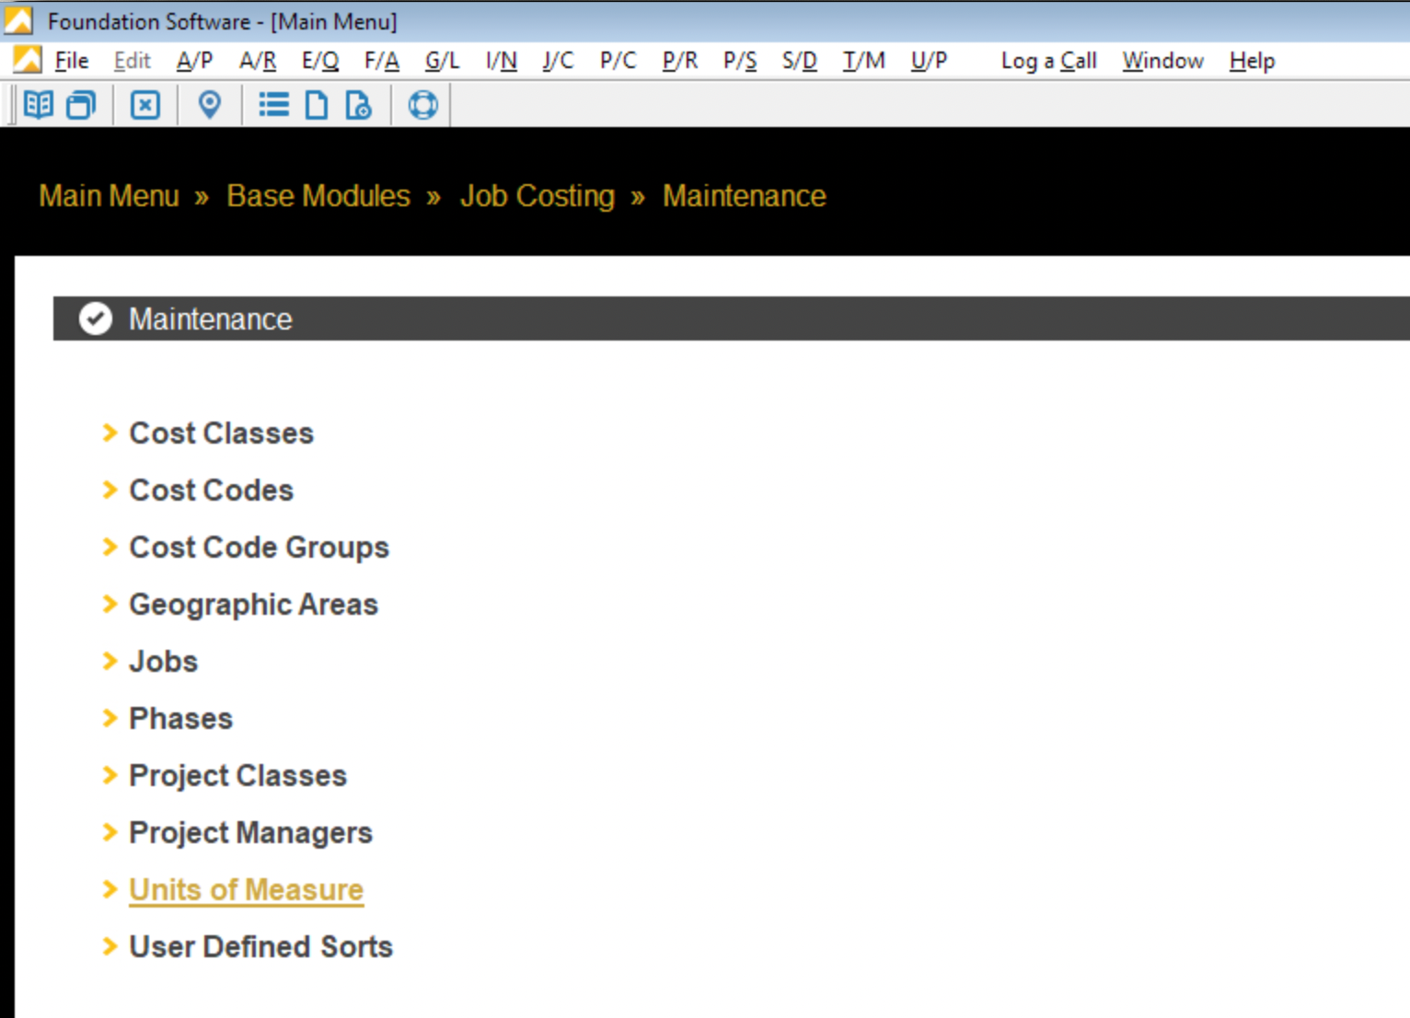
Task: Open the P/C menu
Action: tap(618, 61)
